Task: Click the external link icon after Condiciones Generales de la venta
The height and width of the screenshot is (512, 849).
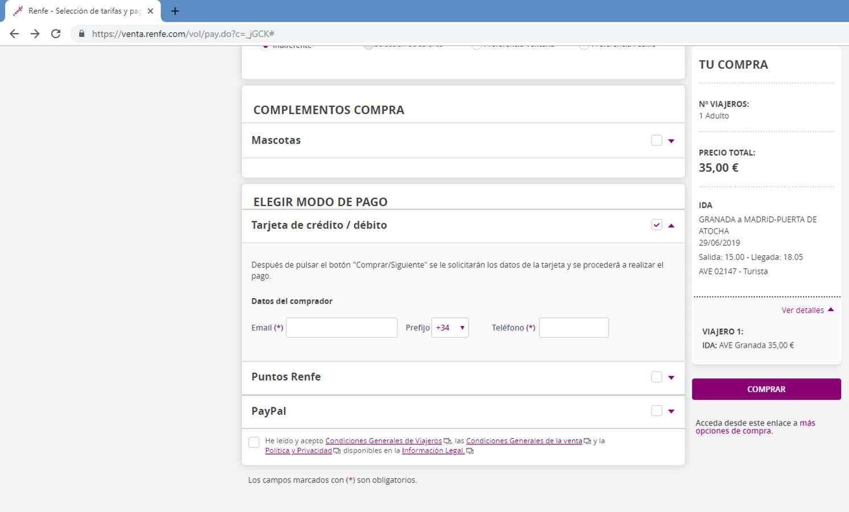Action: pyautogui.click(x=586, y=441)
